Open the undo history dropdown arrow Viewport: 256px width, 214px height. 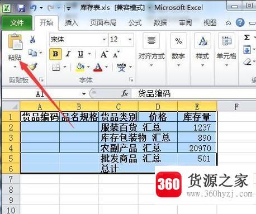click(41, 8)
